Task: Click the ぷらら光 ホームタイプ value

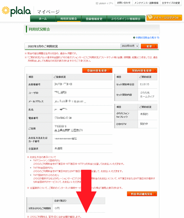Action: point(147,94)
